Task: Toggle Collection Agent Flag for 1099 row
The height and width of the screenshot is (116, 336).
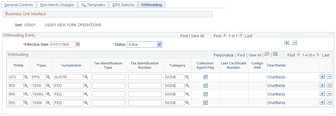Action: coord(206,85)
